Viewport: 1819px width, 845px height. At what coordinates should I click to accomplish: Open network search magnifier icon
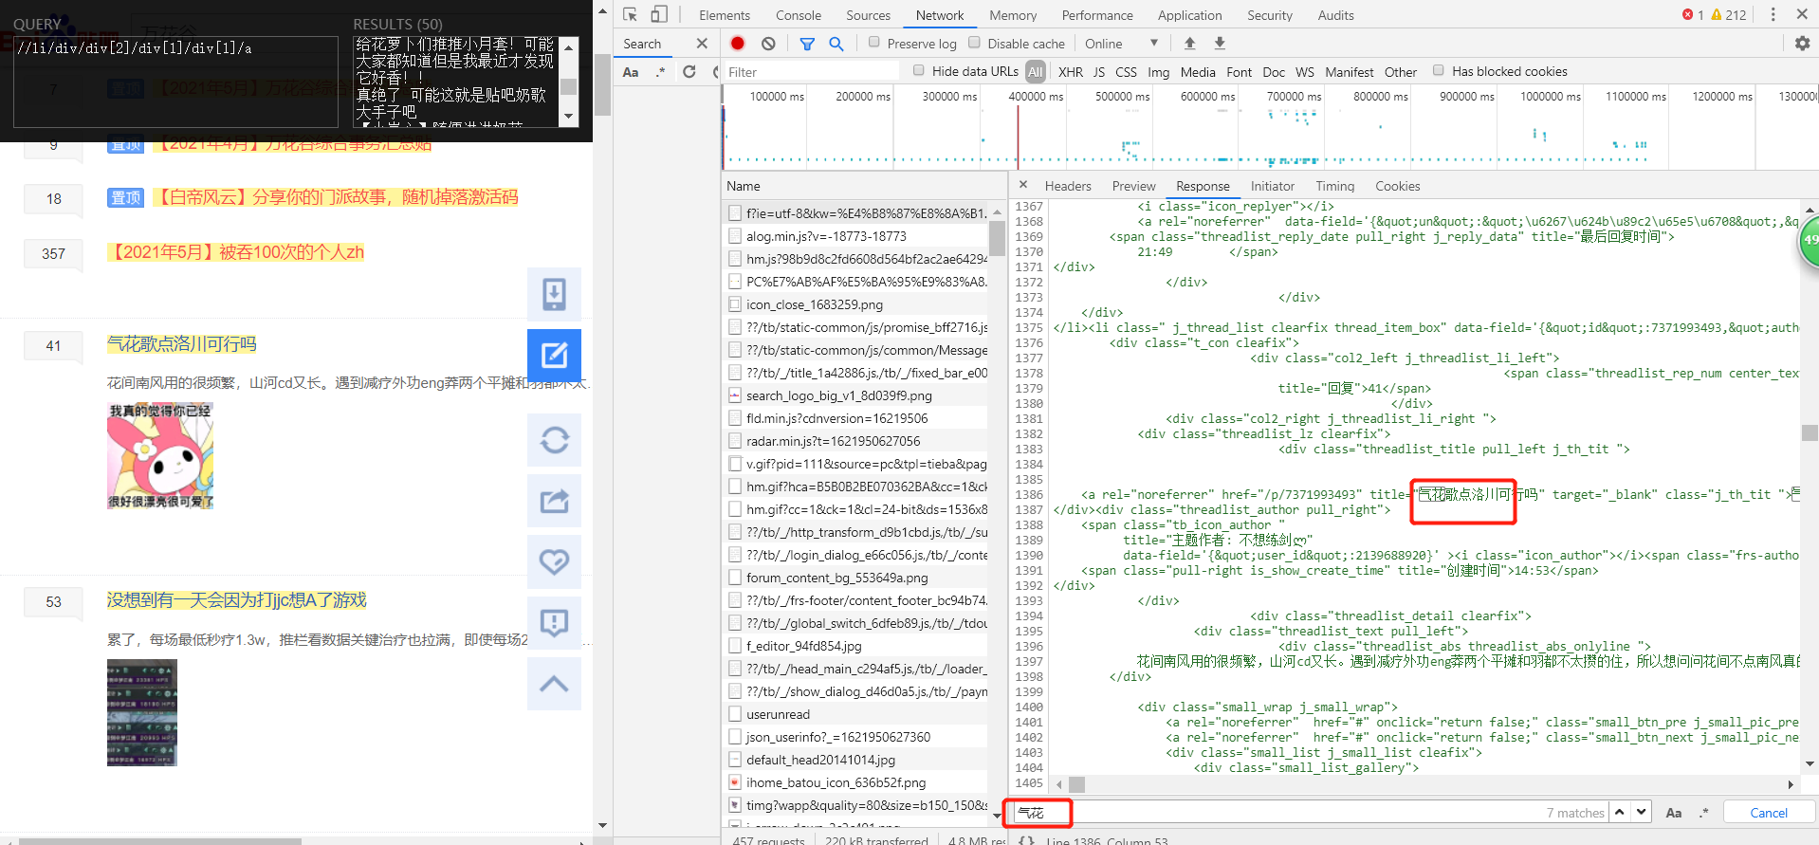(x=836, y=43)
